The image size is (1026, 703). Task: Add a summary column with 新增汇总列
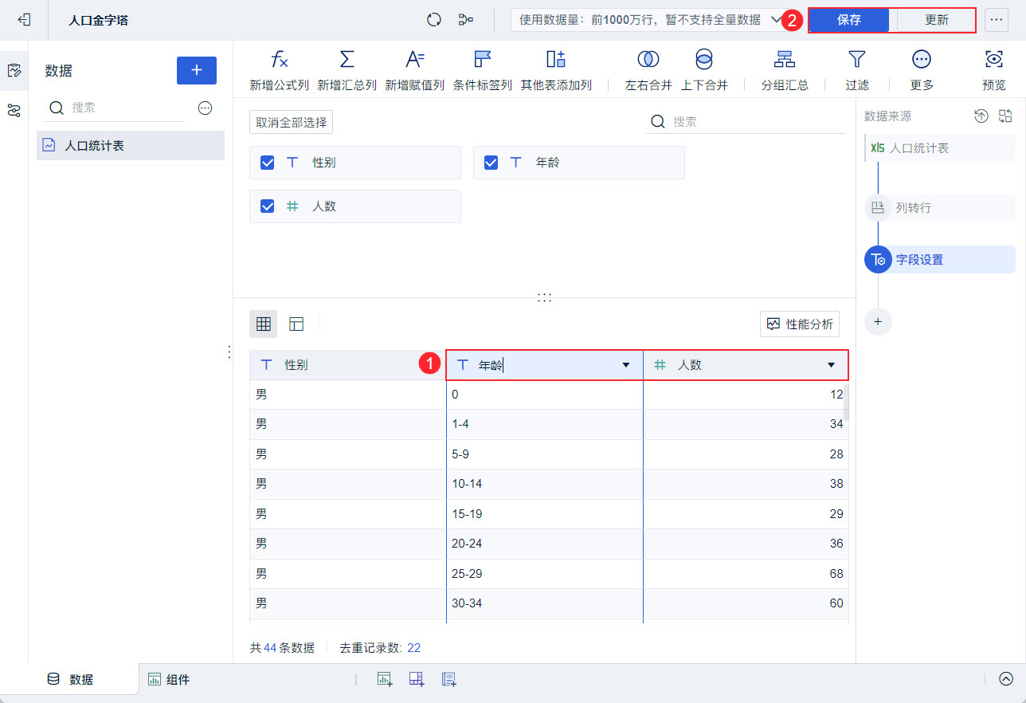pyautogui.click(x=347, y=70)
